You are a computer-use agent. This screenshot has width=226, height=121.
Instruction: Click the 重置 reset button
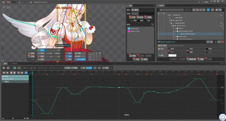coord(201,59)
